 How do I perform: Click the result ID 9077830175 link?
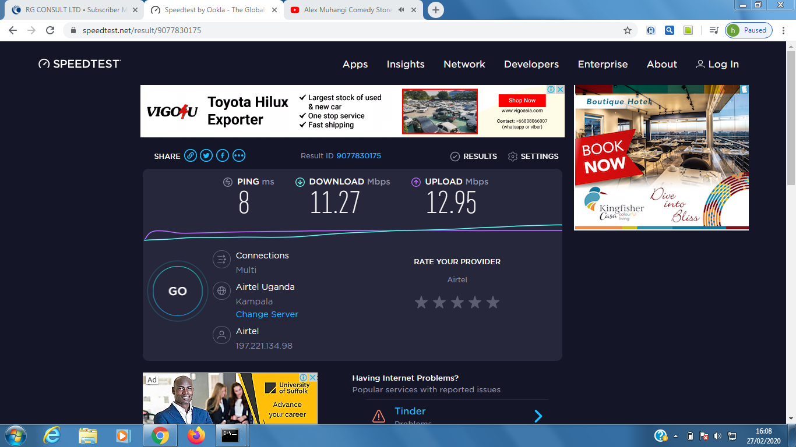[x=358, y=156]
